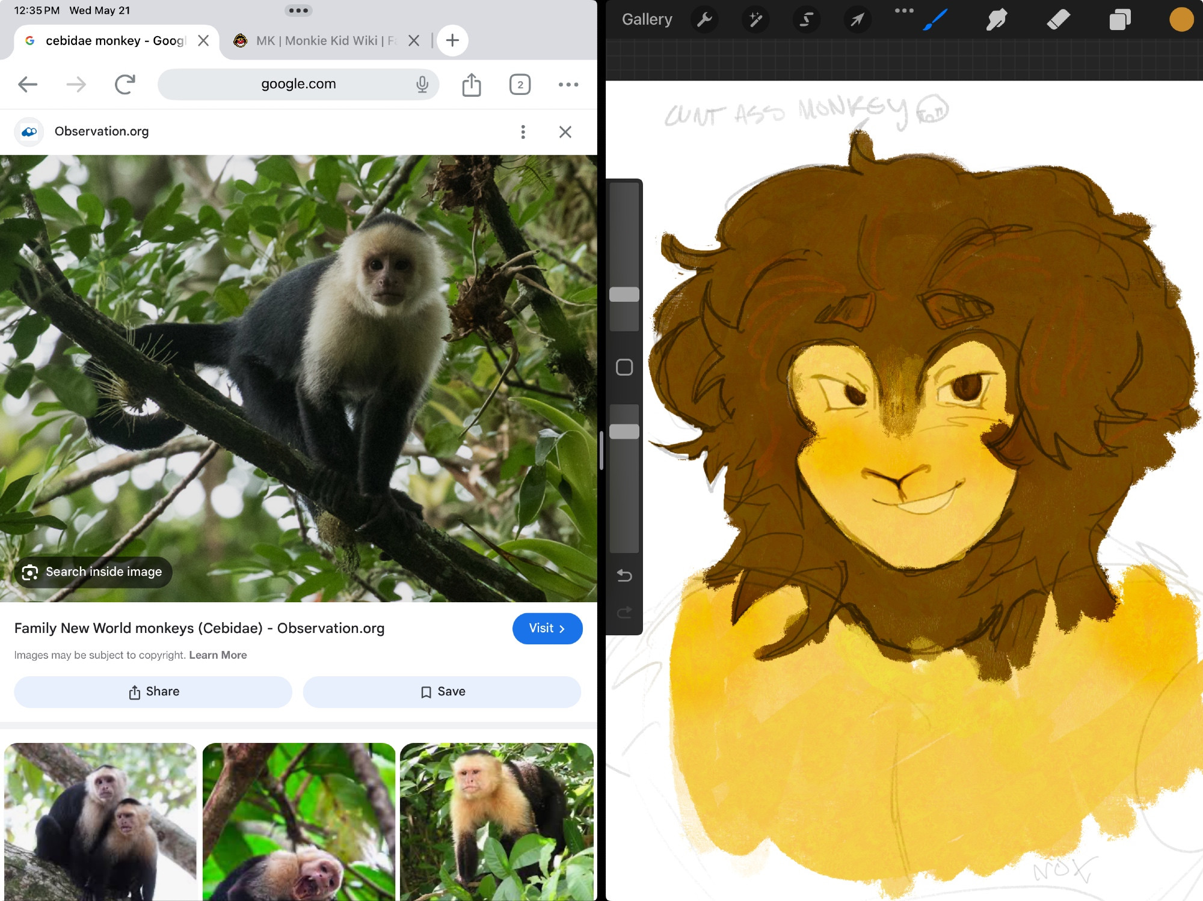Redo stroke in Procreate sidebar
This screenshot has width=1203, height=901.
[x=624, y=612]
